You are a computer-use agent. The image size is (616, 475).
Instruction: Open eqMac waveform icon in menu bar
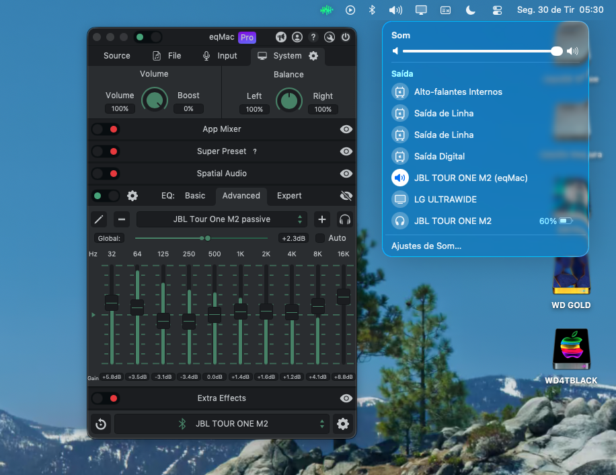326,10
